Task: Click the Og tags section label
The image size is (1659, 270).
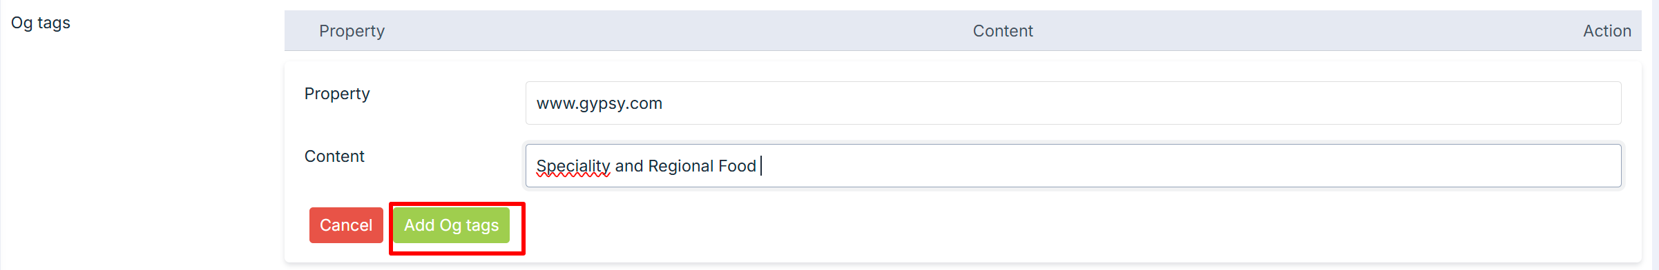Action: pos(41,23)
